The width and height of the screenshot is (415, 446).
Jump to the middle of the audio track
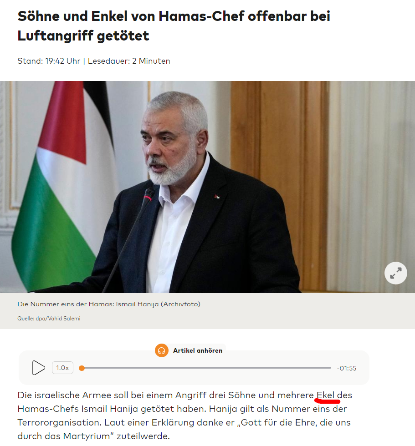tap(206, 368)
